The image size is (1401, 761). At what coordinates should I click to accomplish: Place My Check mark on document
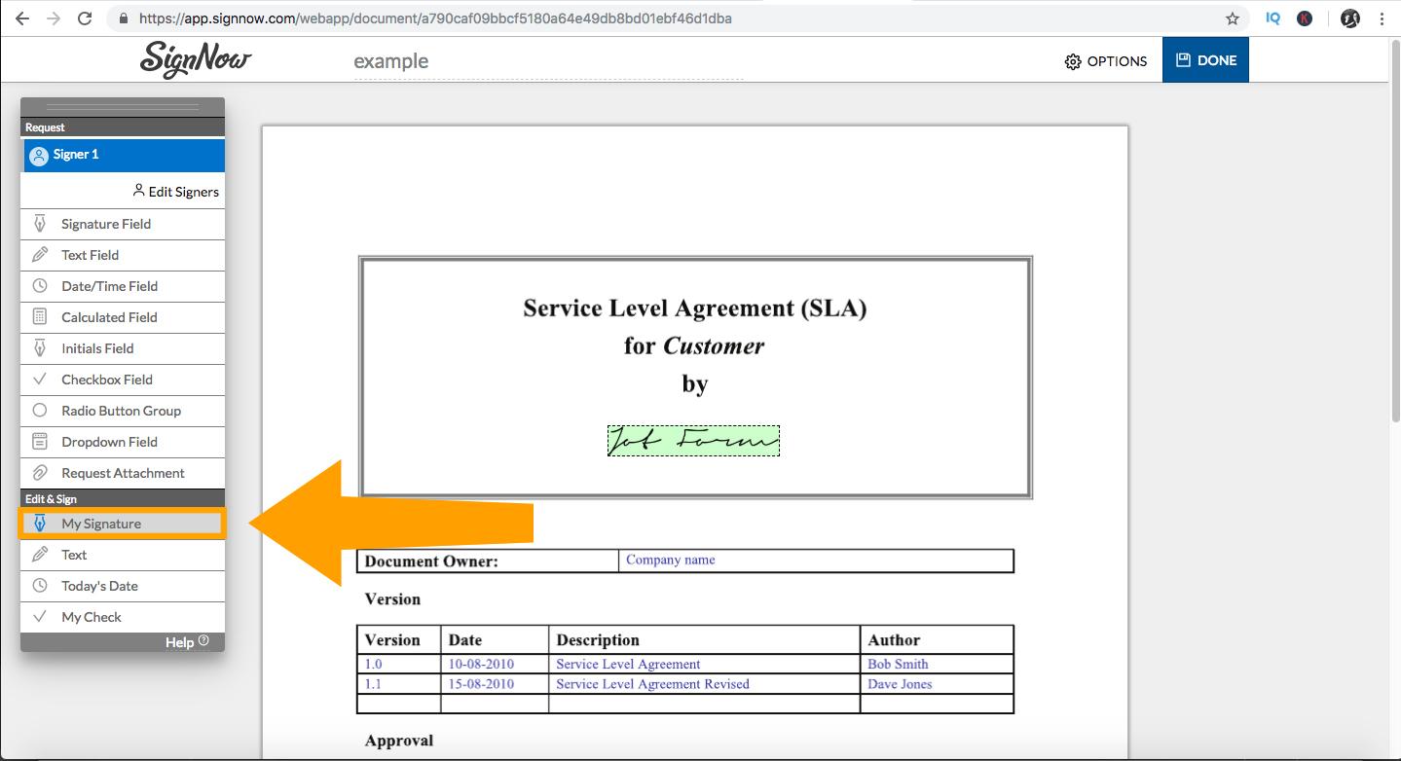pyautogui.click(x=123, y=617)
